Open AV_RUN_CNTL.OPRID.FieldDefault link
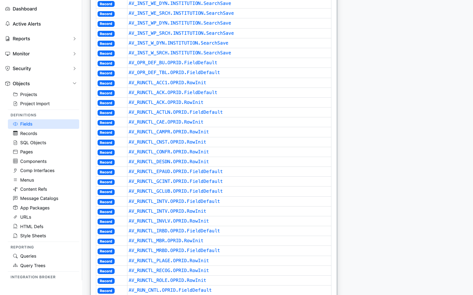 pos(170,290)
